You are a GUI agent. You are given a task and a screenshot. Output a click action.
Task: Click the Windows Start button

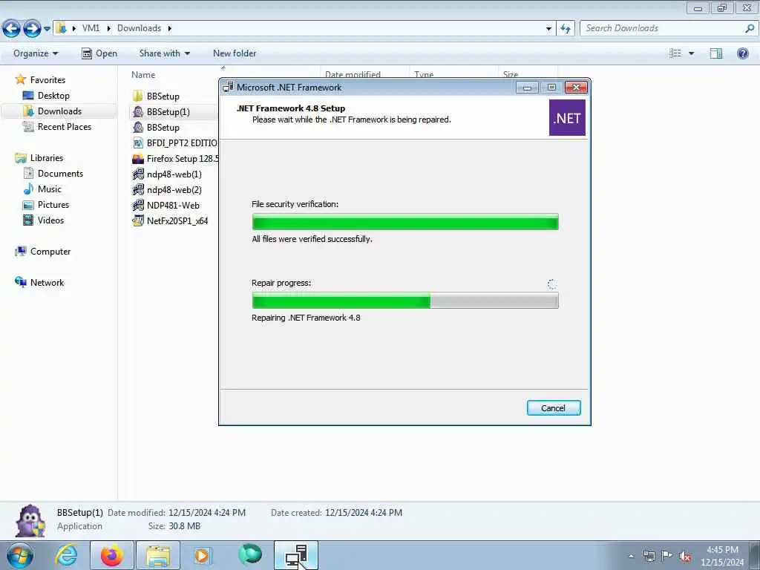tap(20, 555)
